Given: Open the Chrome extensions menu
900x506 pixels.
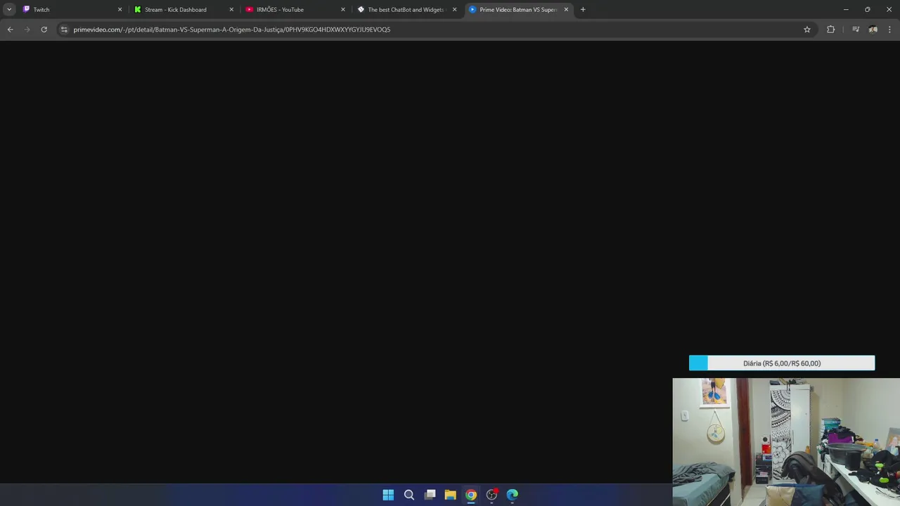Looking at the screenshot, I should (830, 30).
